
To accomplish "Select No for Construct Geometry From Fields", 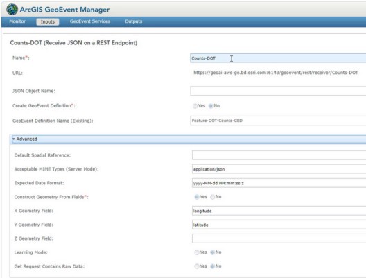I will 212,197.
